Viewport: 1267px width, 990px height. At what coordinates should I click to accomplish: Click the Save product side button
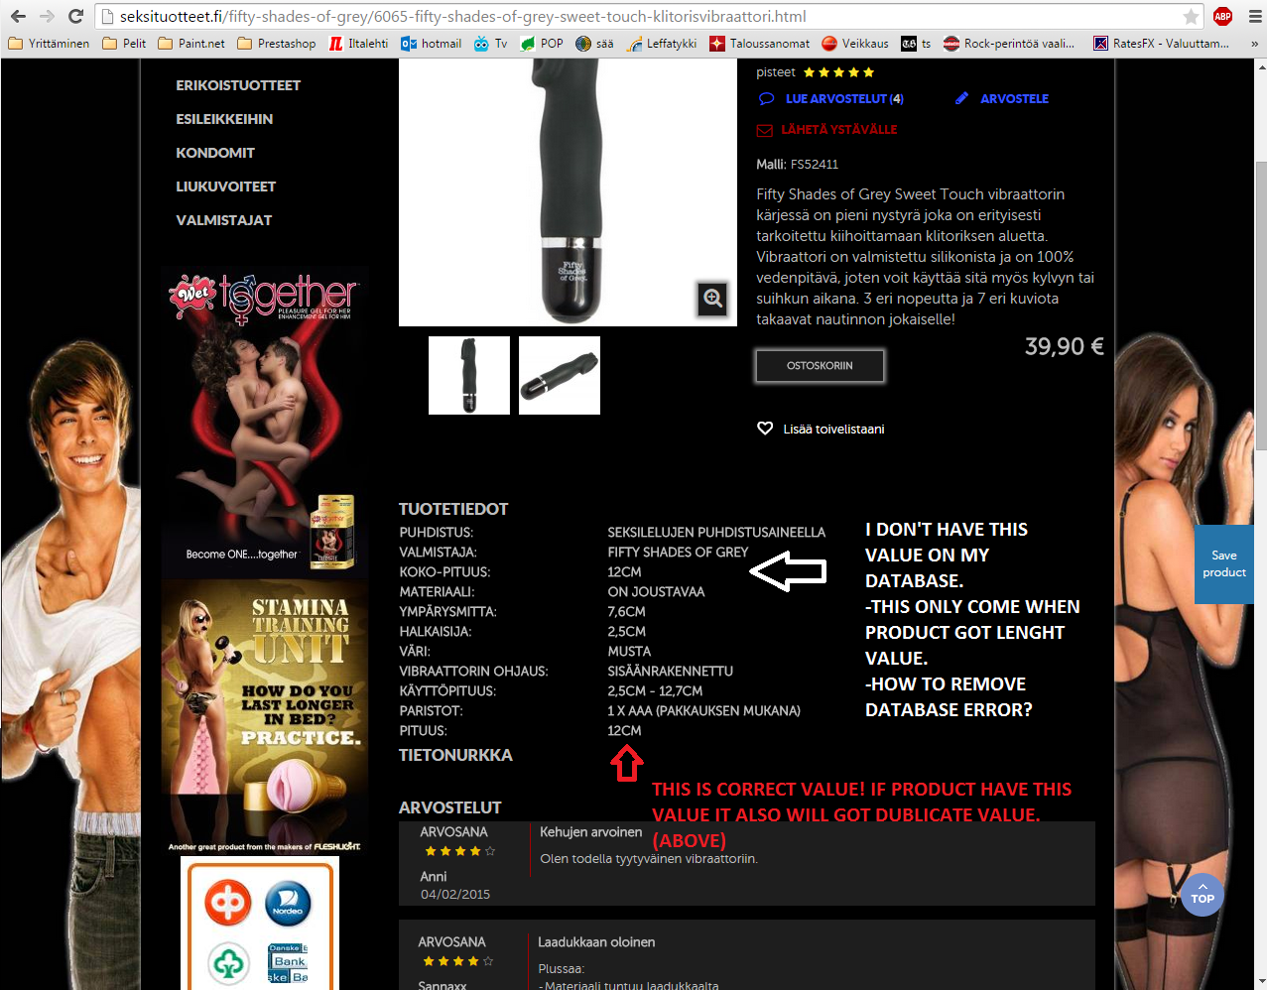[x=1223, y=563]
